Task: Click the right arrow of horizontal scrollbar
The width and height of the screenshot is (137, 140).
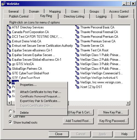Action: coord(128,103)
